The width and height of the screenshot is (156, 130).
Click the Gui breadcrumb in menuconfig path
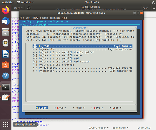click(x=26, y=25)
